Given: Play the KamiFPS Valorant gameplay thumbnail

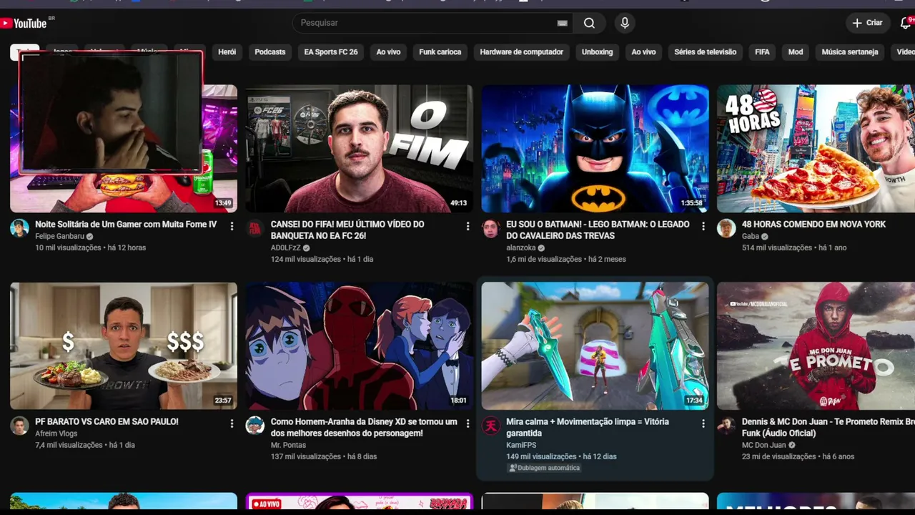Looking at the screenshot, I should click(x=595, y=346).
